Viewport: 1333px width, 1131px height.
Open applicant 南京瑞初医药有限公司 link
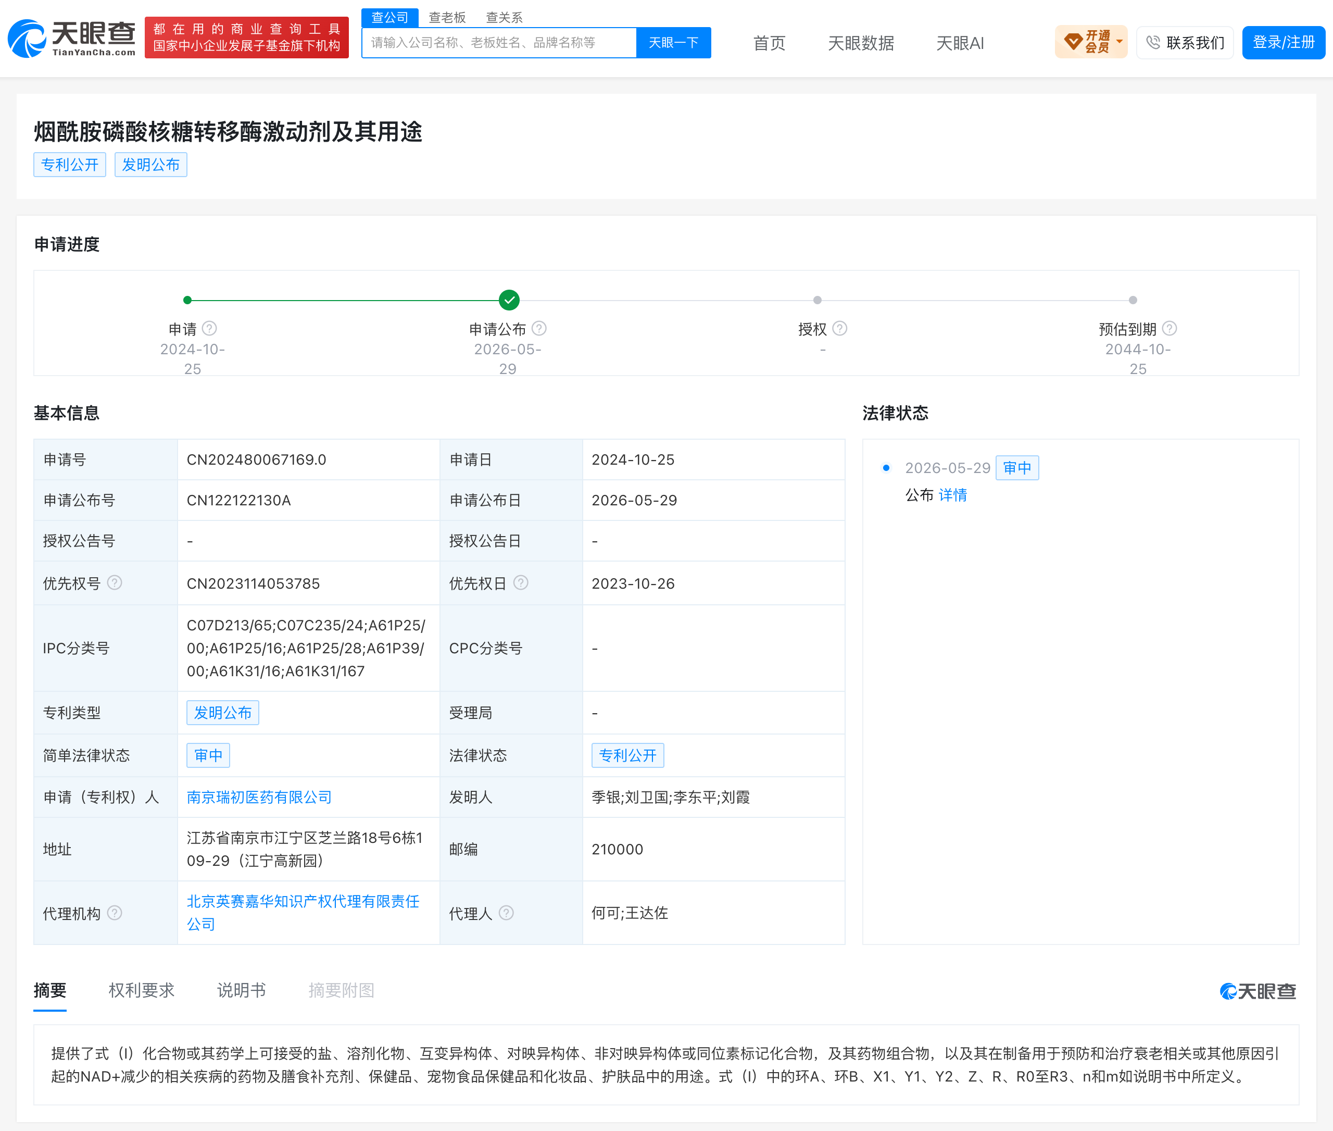(259, 797)
